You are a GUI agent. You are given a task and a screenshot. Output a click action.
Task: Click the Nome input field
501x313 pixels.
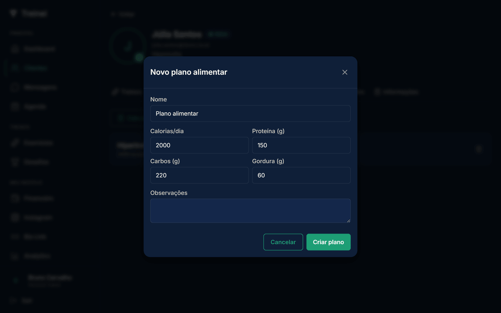250,114
